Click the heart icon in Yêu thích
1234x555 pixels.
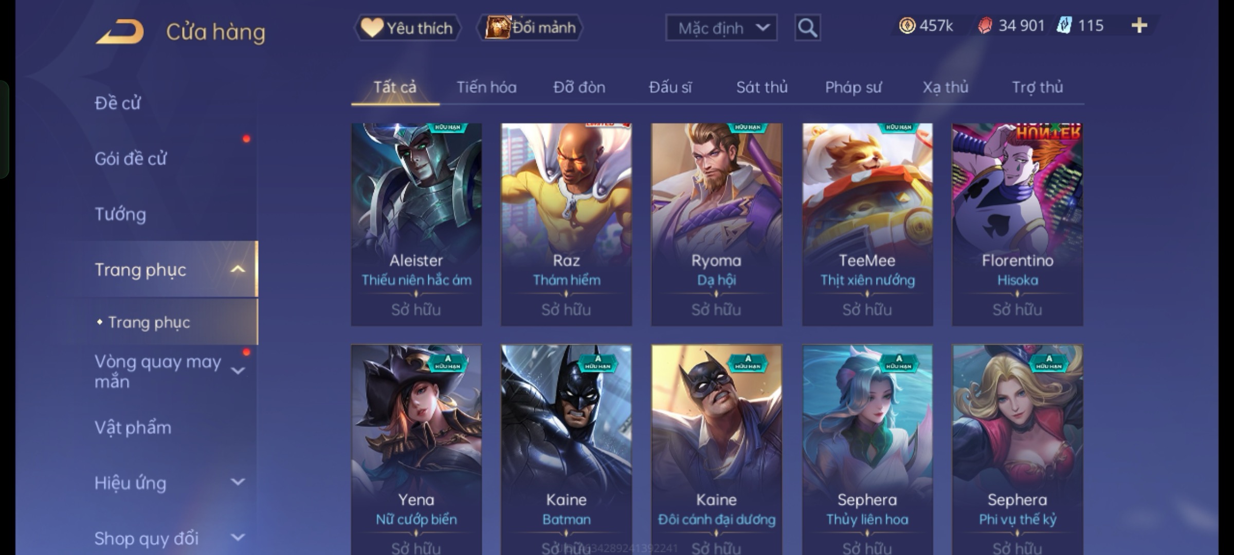point(372,28)
